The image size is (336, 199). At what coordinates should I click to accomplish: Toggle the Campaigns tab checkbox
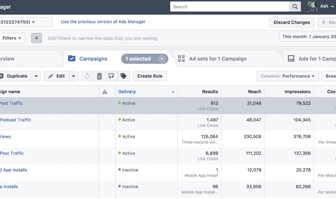pyautogui.click(x=72, y=58)
